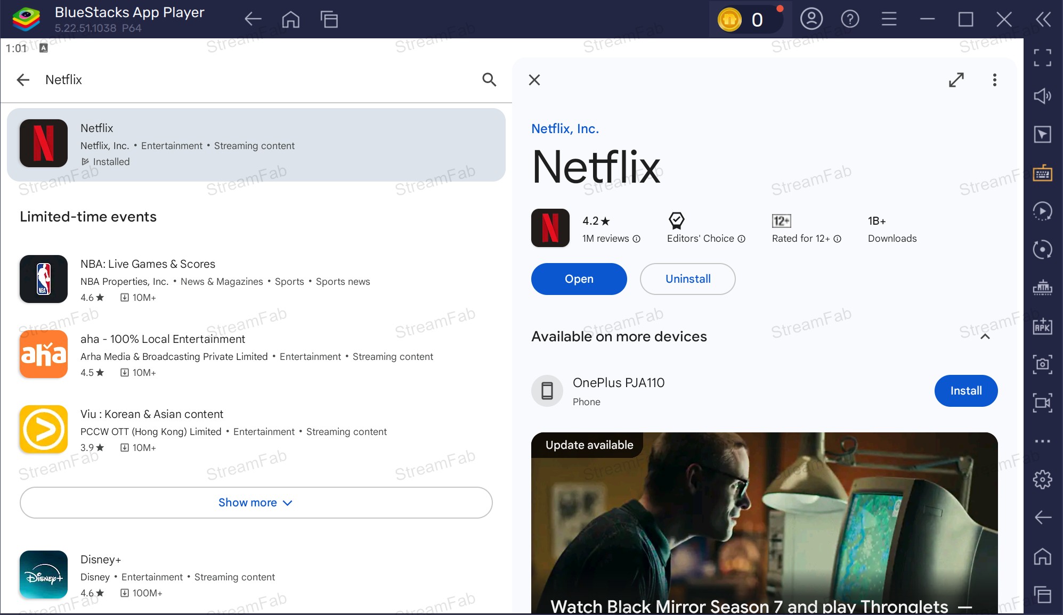1063x615 pixels.
Task: Click the Limited-time events heading
Action: tap(88, 217)
